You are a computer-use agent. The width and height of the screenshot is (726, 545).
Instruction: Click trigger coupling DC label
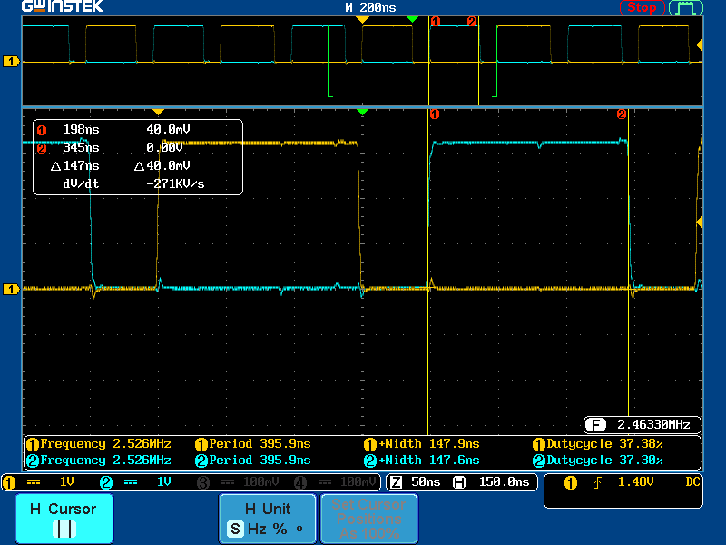tap(692, 482)
